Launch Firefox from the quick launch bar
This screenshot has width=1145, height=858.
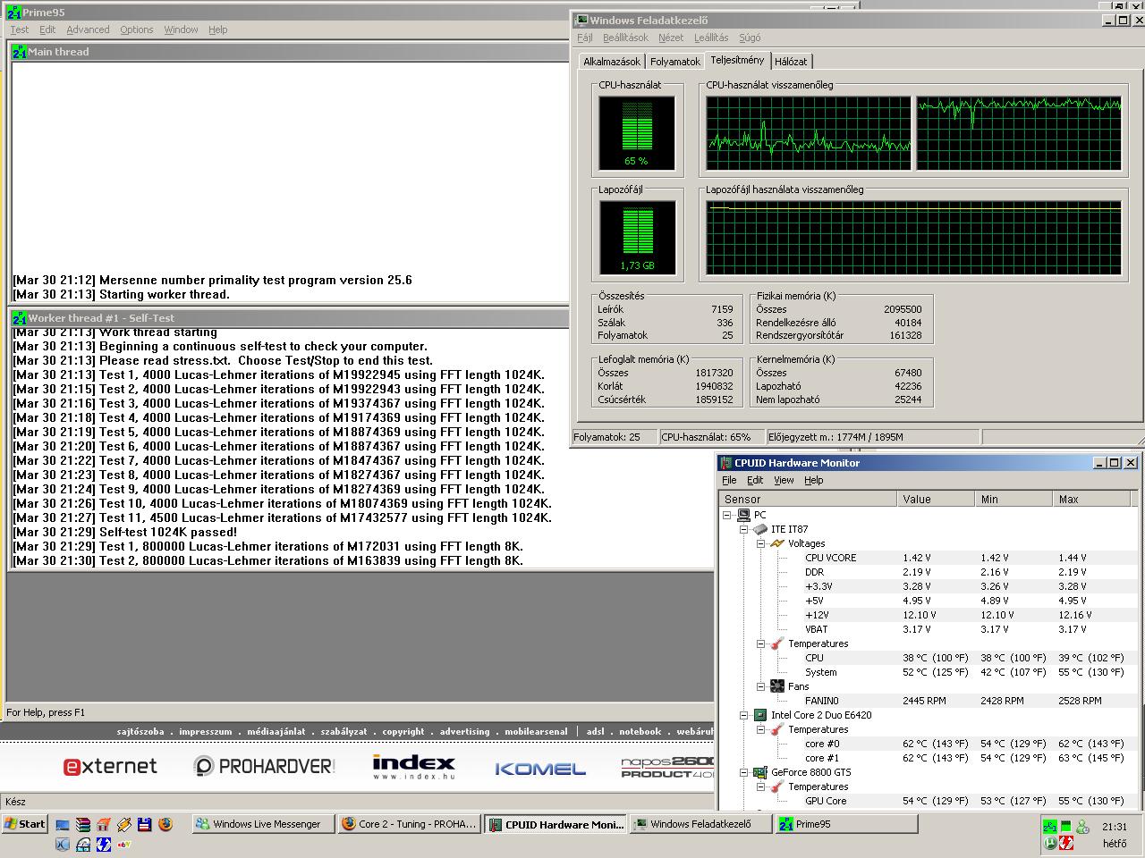(165, 825)
